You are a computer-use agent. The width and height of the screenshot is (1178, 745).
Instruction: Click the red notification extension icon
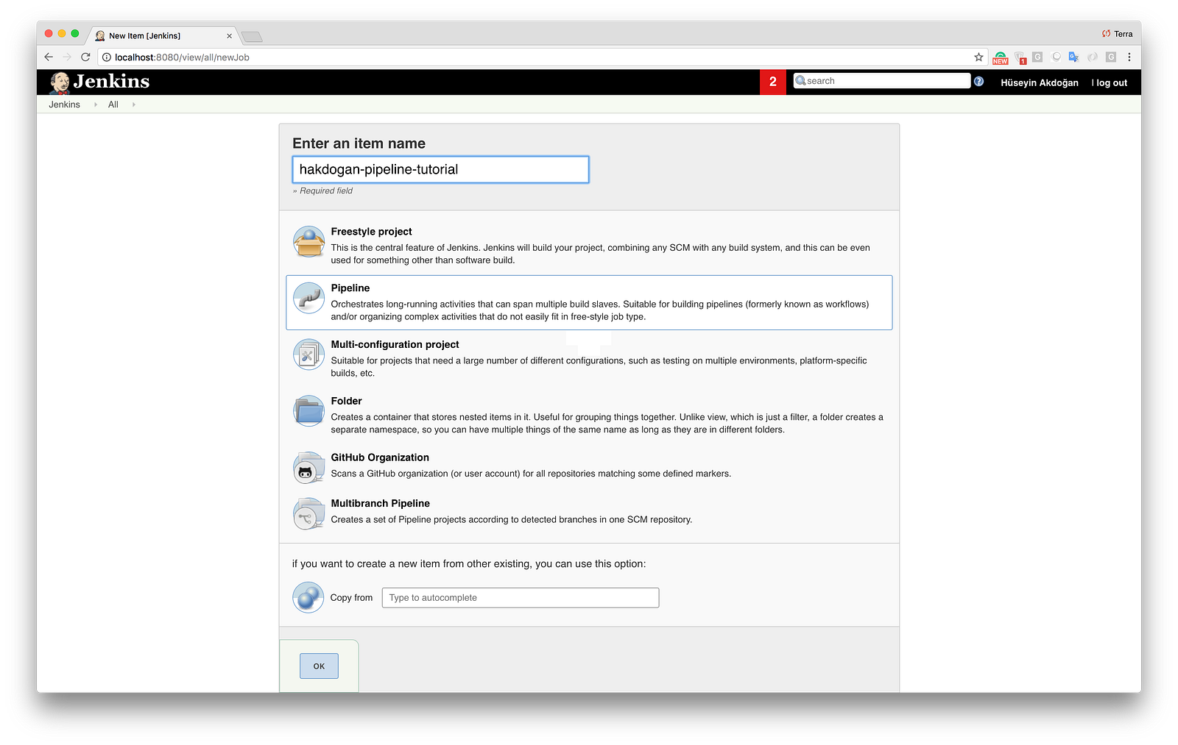pyautogui.click(x=1020, y=57)
